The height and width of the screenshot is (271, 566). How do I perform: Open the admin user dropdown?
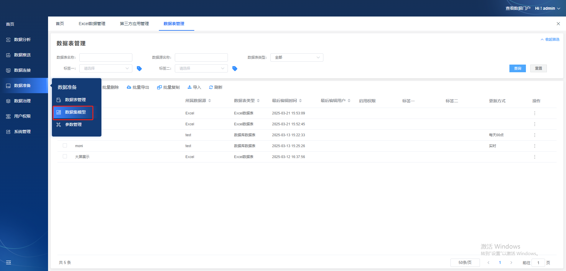(x=547, y=8)
